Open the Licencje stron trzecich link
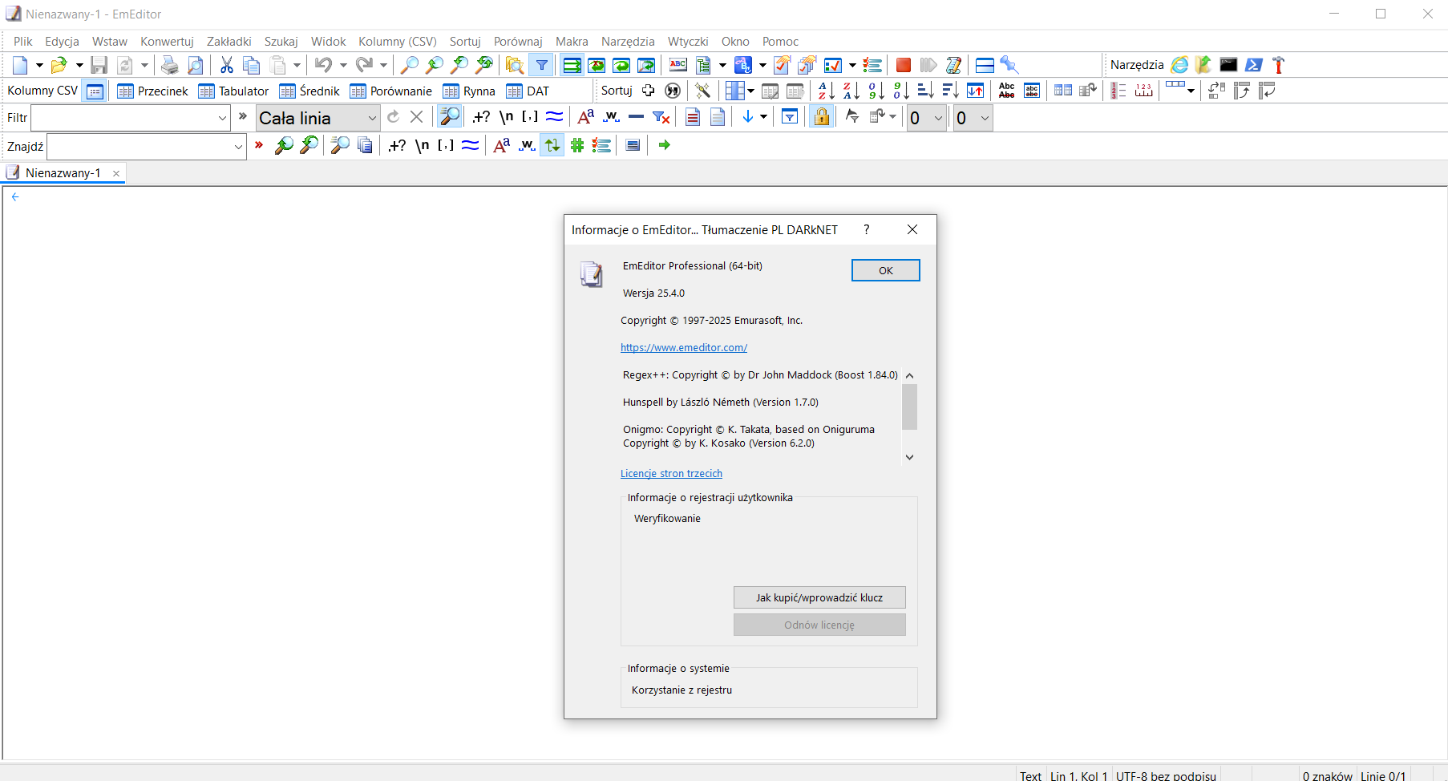Viewport: 1448px width, 781px height. click(671, 473)
